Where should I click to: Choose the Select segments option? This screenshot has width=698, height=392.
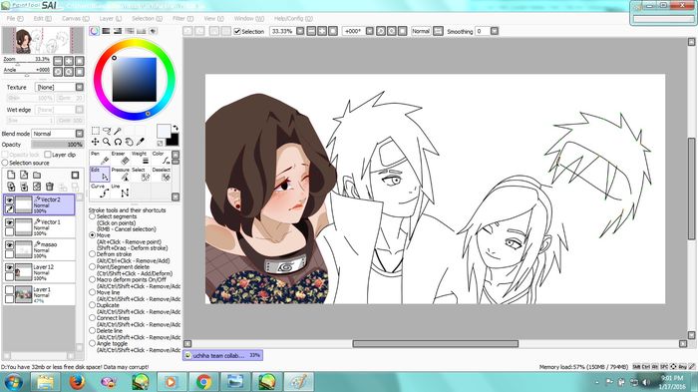pos(93,216)
